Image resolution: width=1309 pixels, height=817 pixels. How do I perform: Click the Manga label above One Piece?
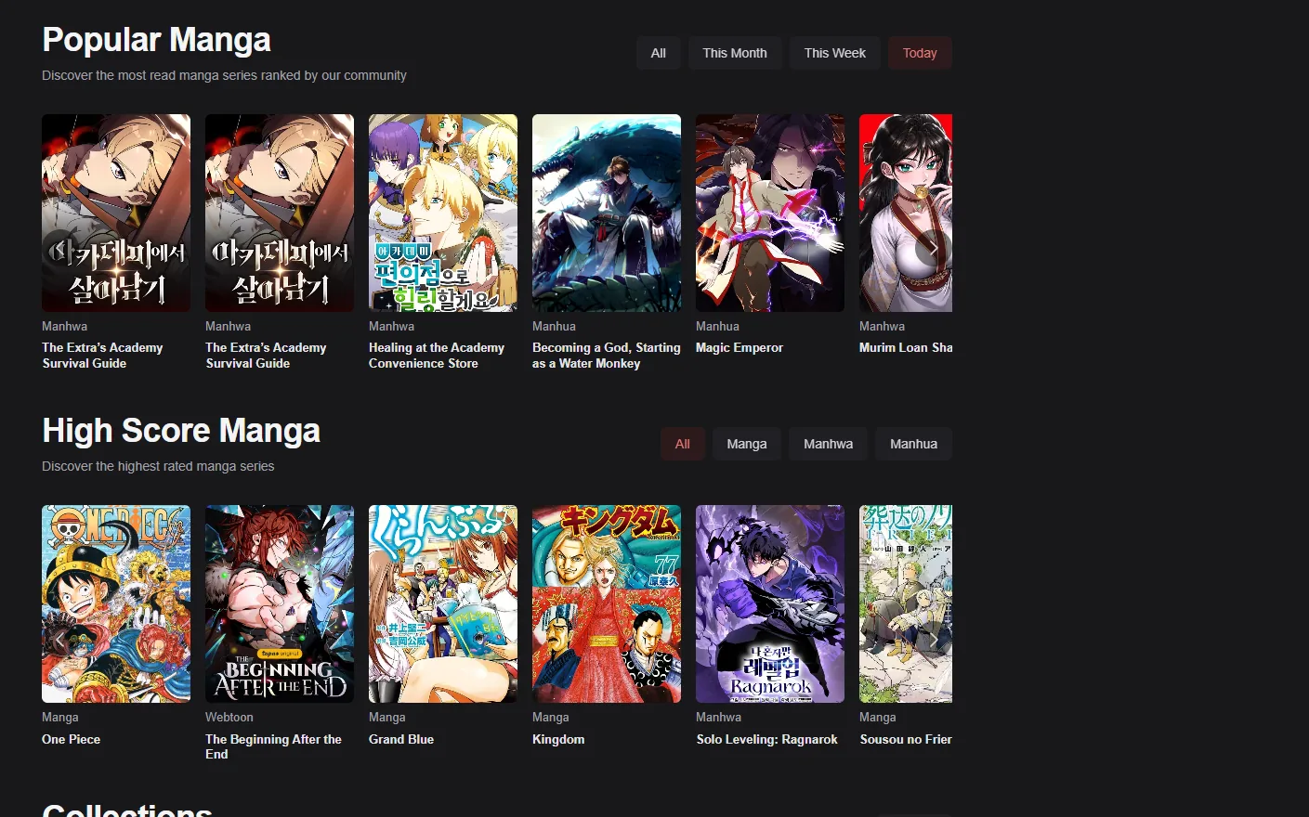coord(60,717)
